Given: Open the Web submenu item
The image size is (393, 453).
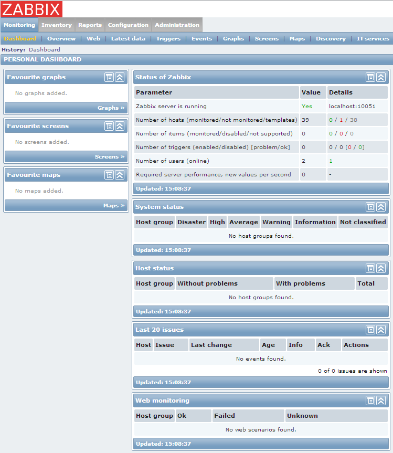Looking at the screenshot, I should tap(93, 39).
